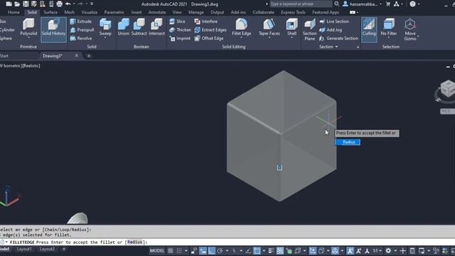Choose Radius in the fillet popup
Image resolution: width=455 pixels, height=256 pixels.
(x=348, y=142)
